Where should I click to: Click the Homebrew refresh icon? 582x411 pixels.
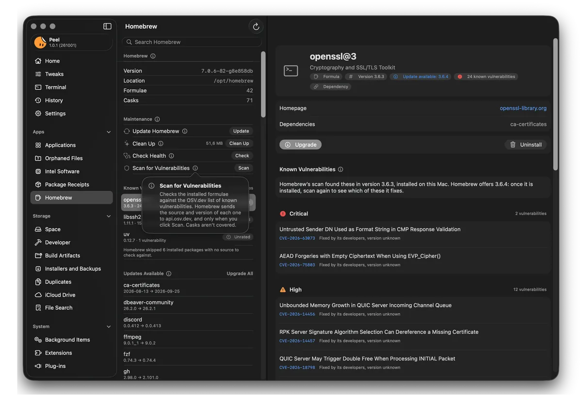coord(256,27)
